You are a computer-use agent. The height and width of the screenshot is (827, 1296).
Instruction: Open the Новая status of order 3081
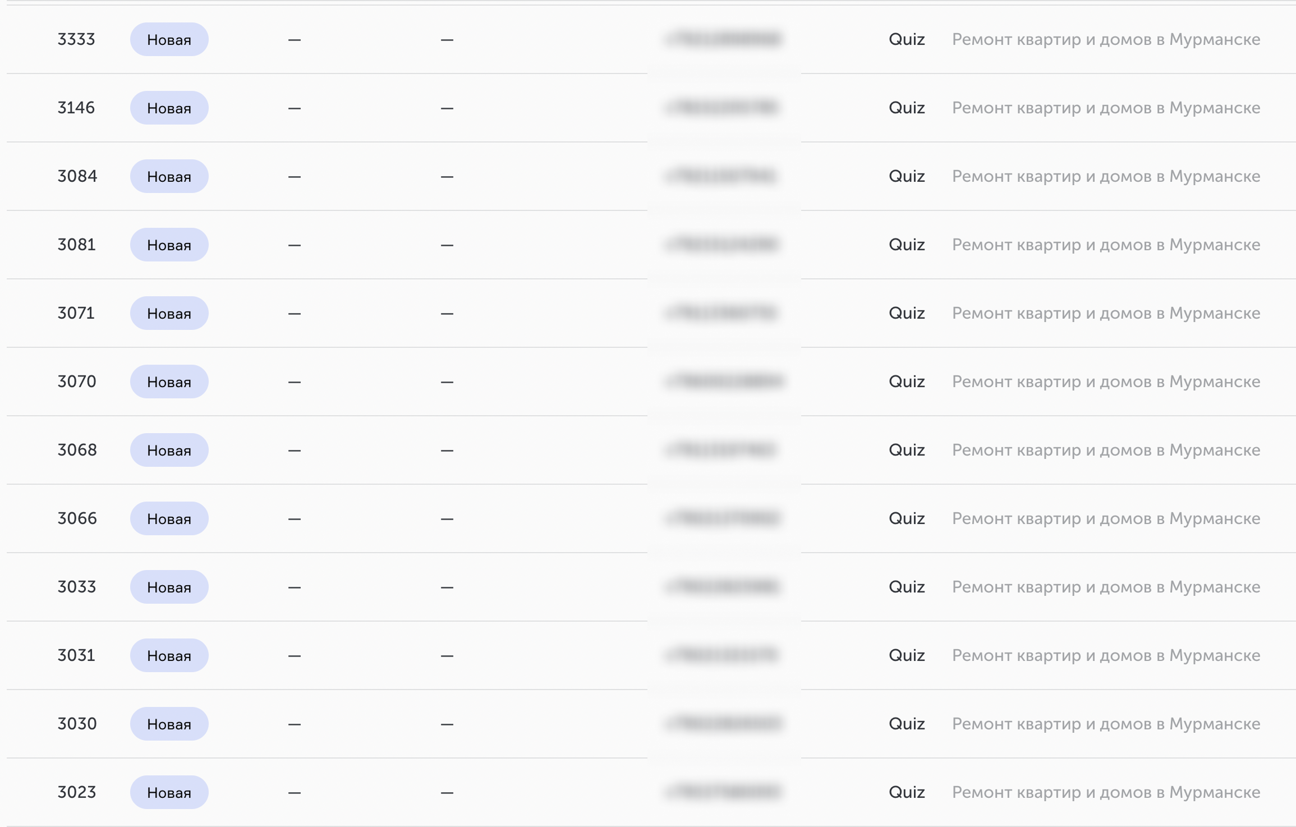(169, 245)
